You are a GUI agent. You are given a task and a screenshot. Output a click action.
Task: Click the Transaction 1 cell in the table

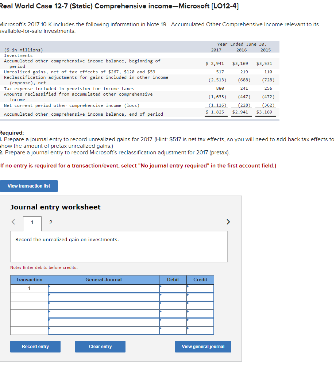click(x=29, y=288)
